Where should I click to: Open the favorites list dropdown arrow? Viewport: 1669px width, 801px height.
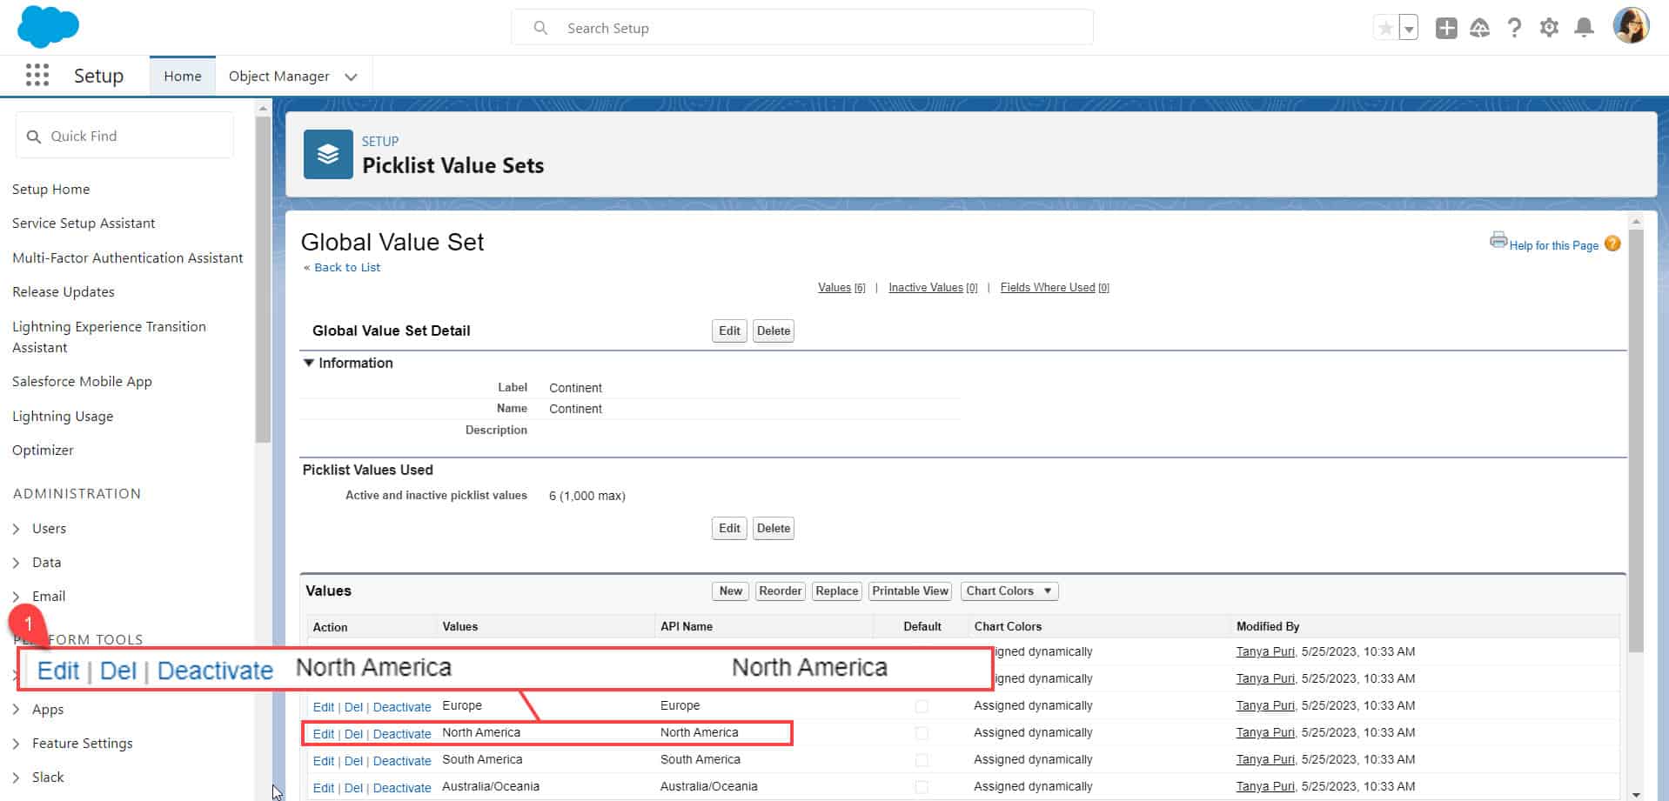[x=1408, y=28]
